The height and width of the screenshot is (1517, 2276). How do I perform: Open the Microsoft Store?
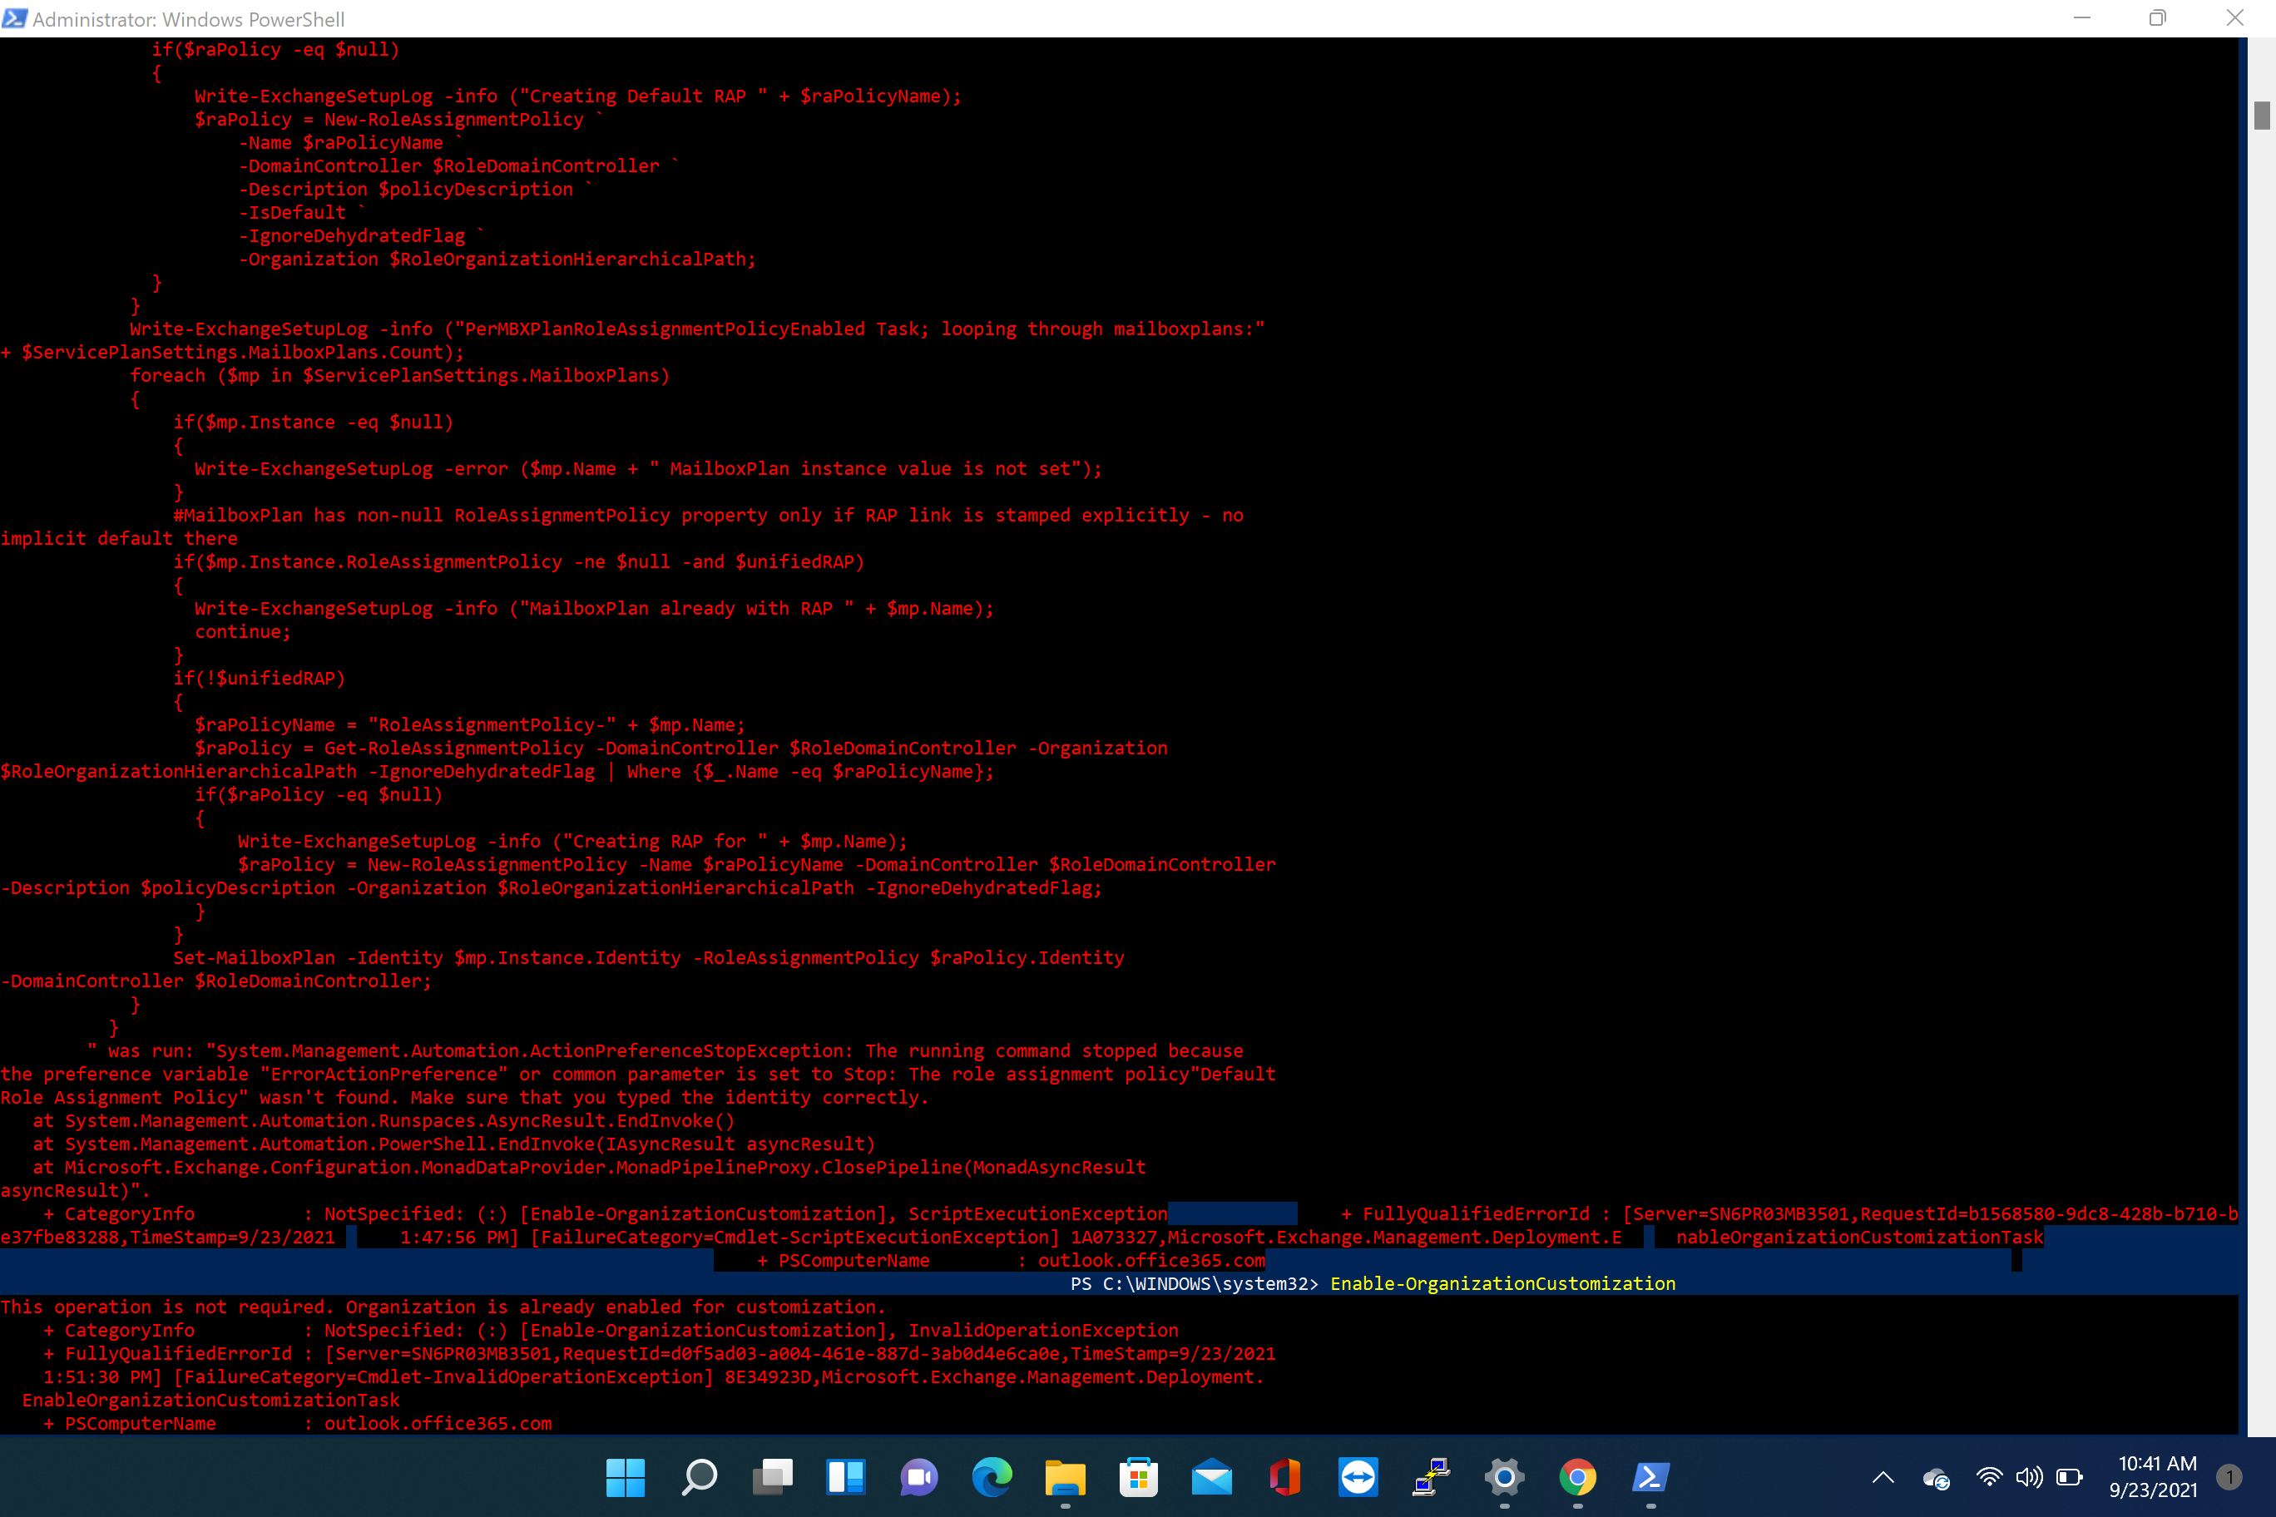point(1139,1478)
